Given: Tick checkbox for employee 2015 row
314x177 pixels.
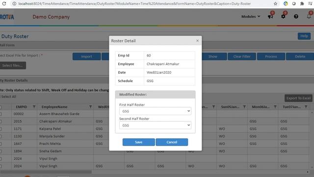Looking at the screenshot, I should pyautogui.click(x=1, y=121).
